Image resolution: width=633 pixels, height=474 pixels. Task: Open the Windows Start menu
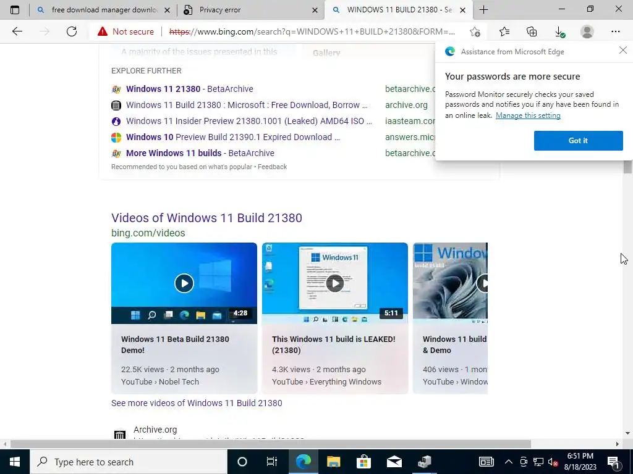click(15, 462)
